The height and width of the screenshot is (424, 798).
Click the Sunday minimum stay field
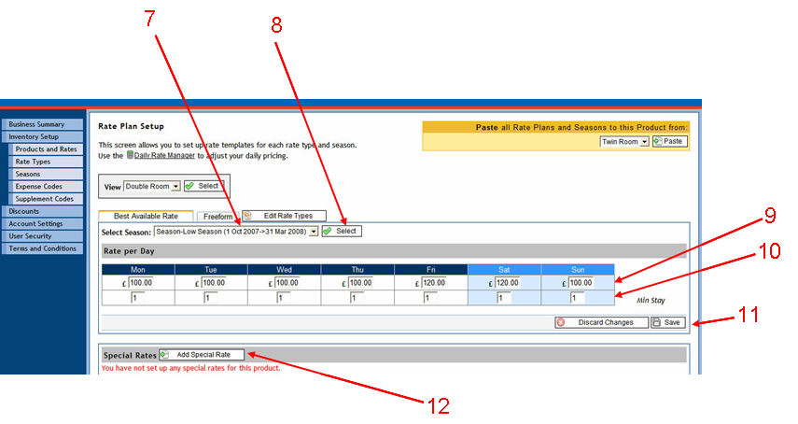[x=577, y=299]
